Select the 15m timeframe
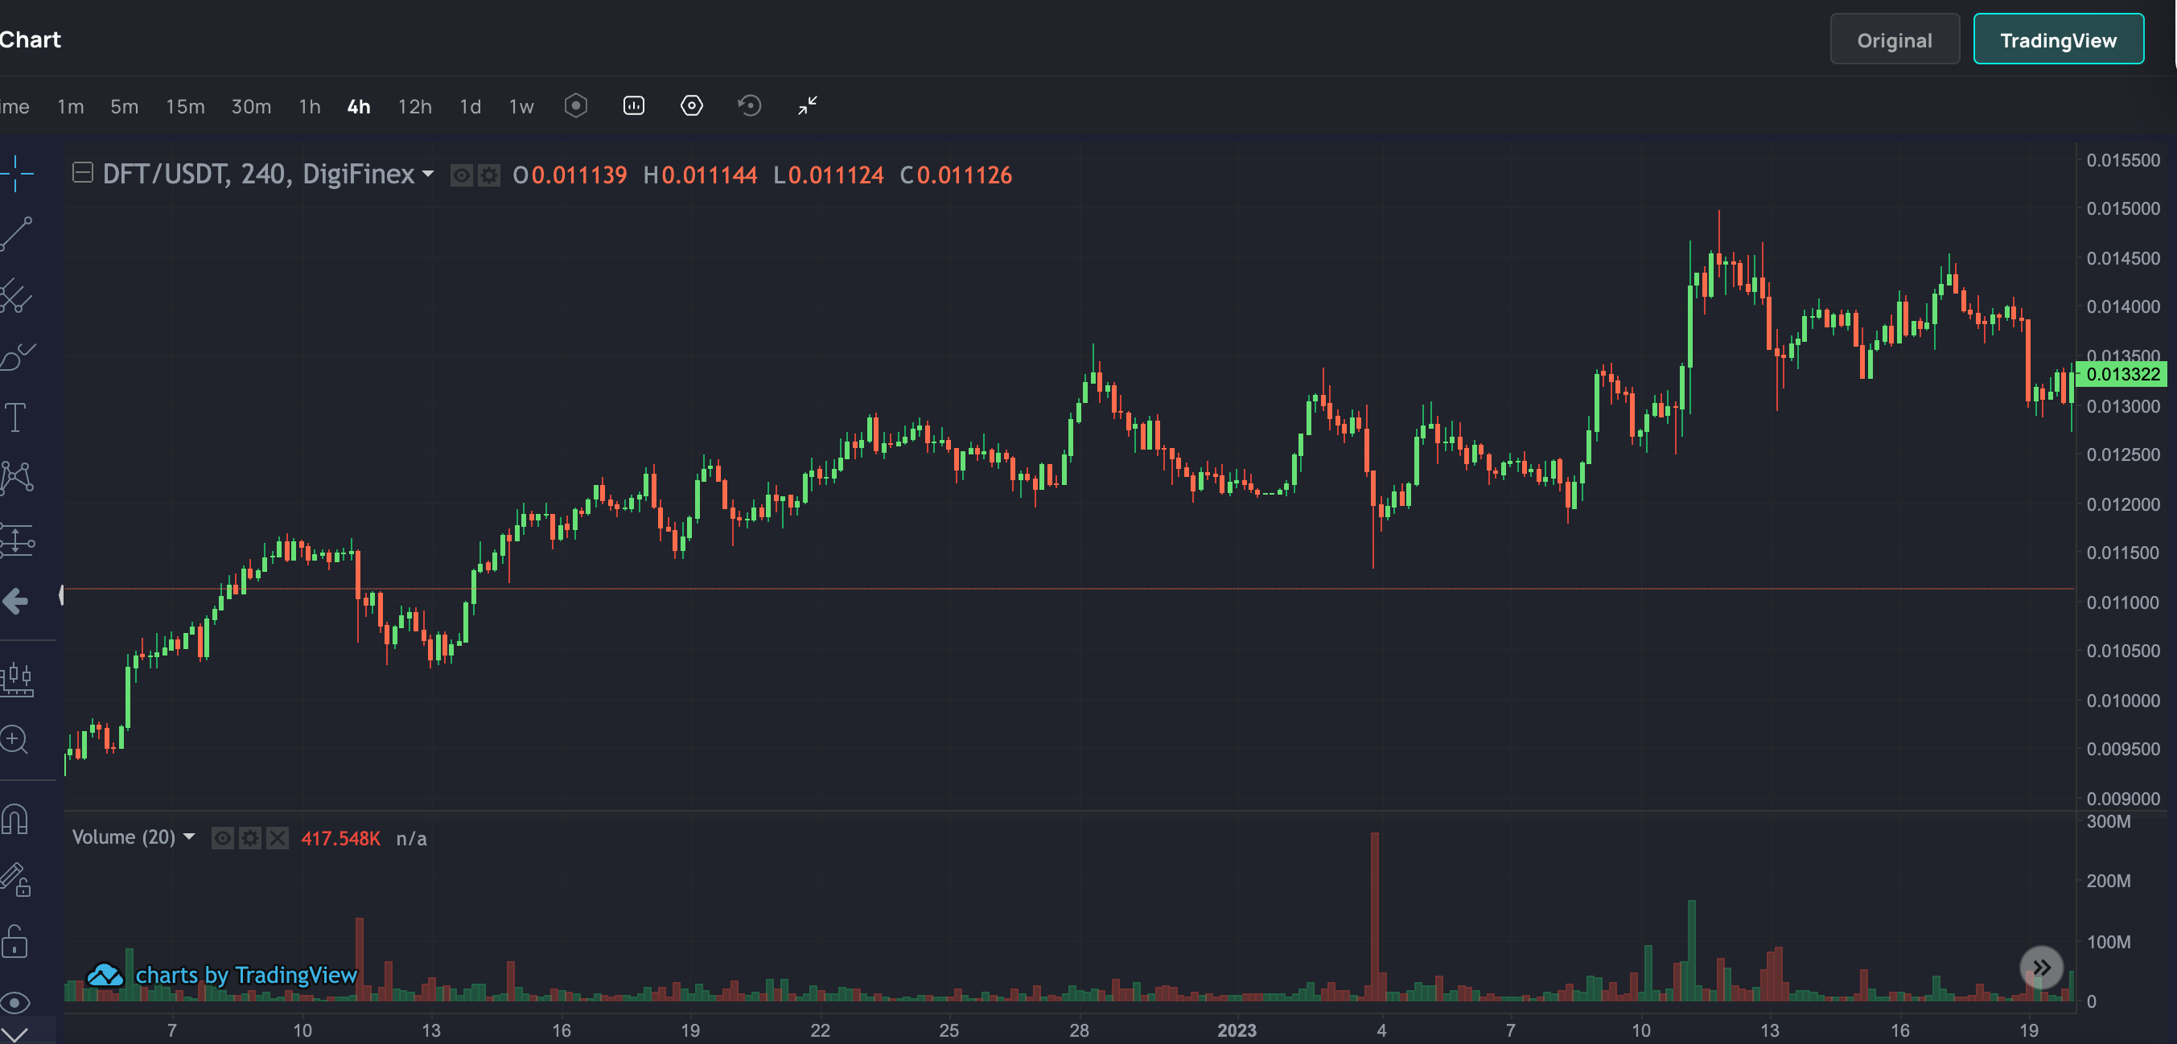This screenshot has width=2177, height=1044. [185, 106]
